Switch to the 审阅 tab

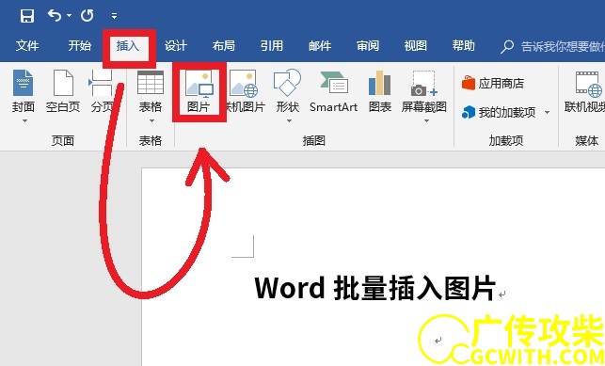coord(368,45)
